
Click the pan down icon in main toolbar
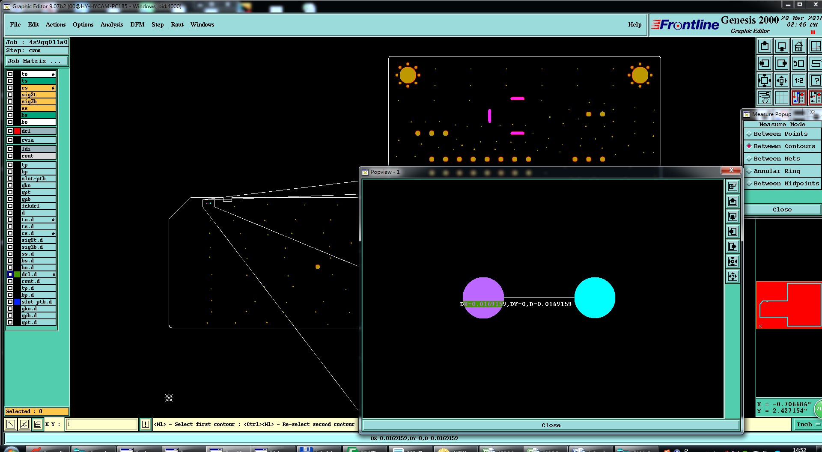[782, 46]
